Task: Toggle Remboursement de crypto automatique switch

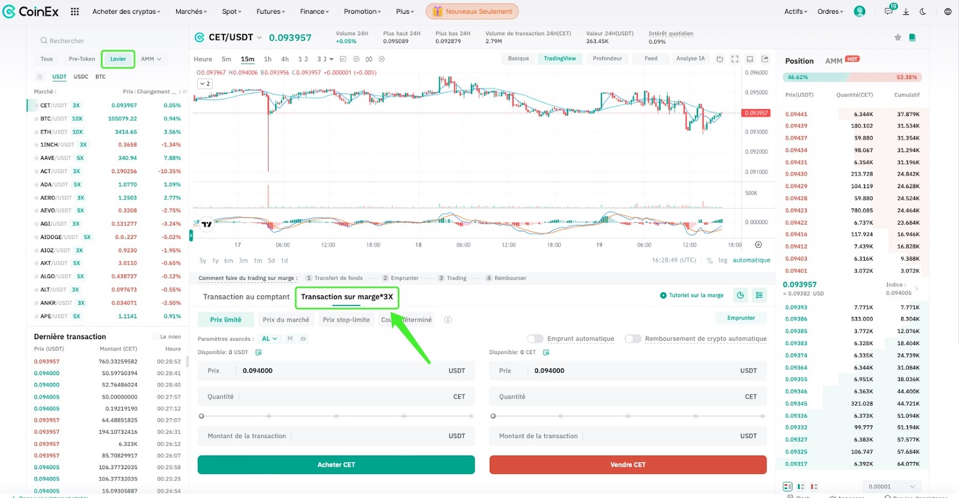Action: (x=633, y=339)
